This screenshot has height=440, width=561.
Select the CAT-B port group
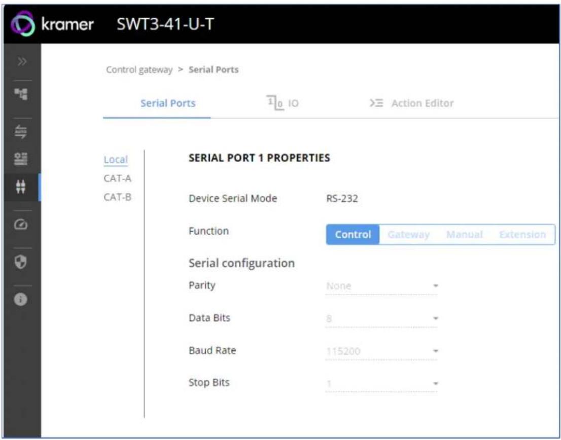pyautogui.click(x=117, y=197)
